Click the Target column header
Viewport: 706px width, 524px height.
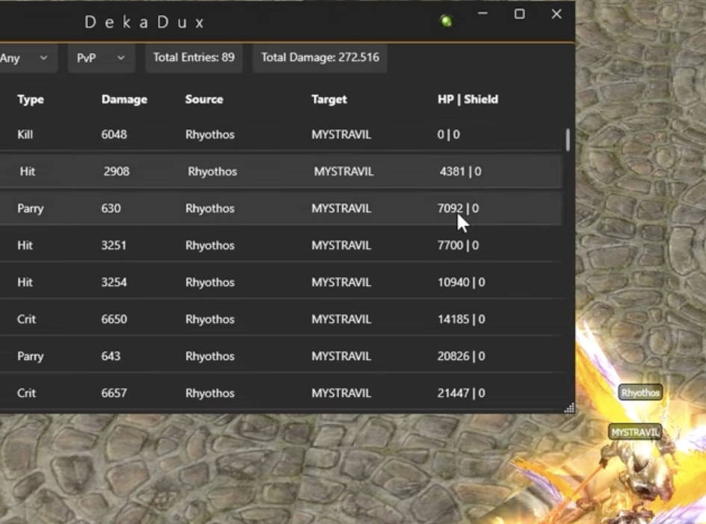[x=329, y=99]
